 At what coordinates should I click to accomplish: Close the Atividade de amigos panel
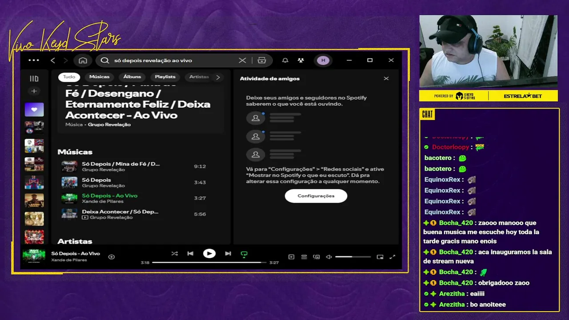point(386,78)
